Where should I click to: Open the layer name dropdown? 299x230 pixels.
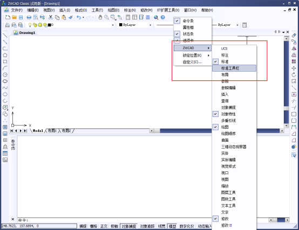[113, 25]
